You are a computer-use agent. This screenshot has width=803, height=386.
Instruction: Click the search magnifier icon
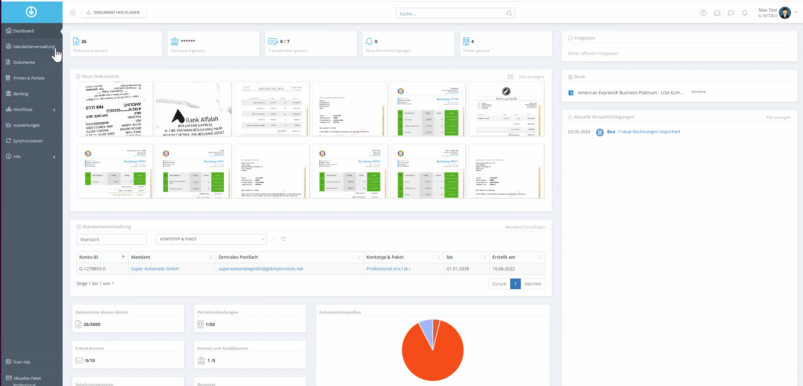[509, 13]
